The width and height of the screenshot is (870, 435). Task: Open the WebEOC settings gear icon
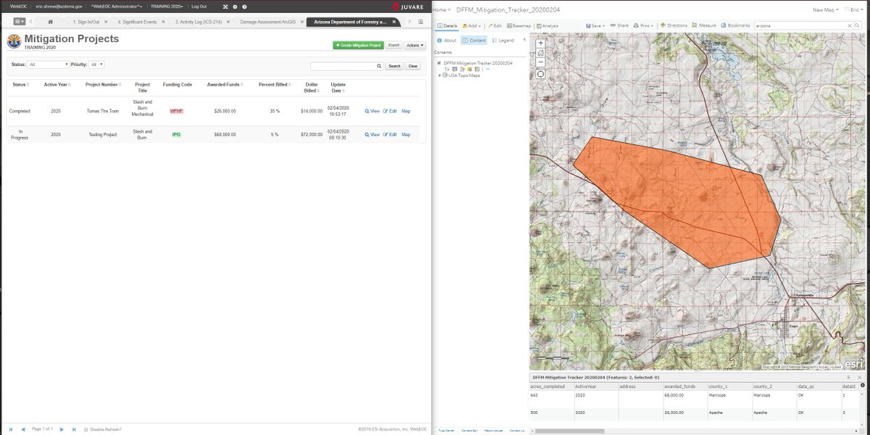coord(235,6)
